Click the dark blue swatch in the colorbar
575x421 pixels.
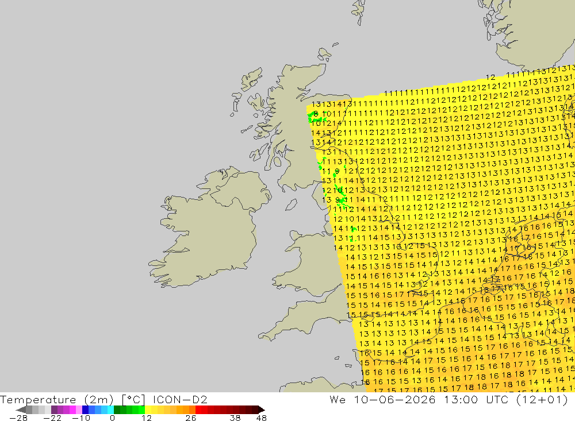[x=86, y=410]
